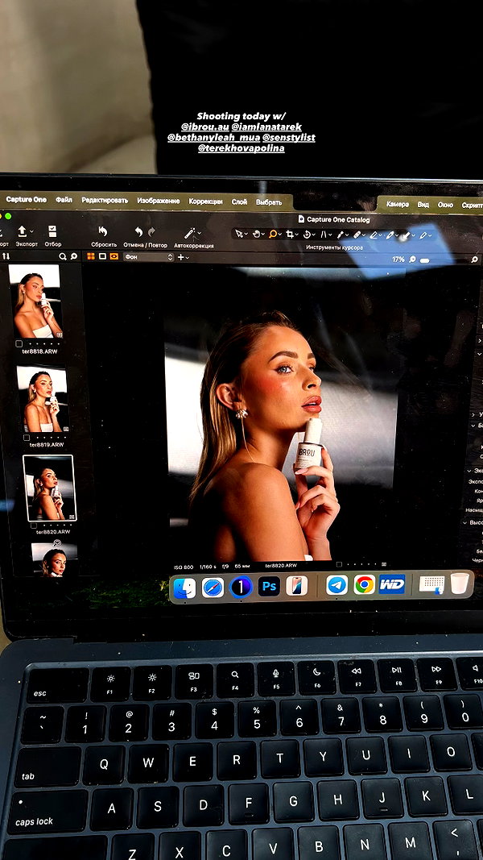Open Google Chrome from the Dock
The image size is (483, 860).
tap(364, 584)
